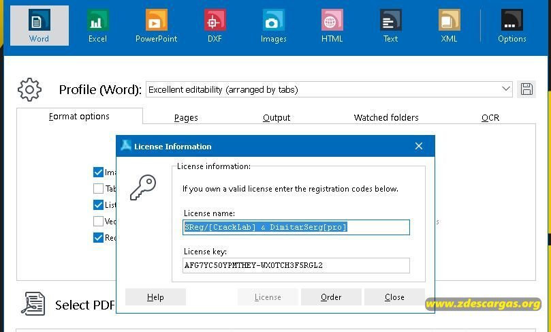Open the Pages tab
The width and height of the screenshot is (551, 332).
coord(186,117)
